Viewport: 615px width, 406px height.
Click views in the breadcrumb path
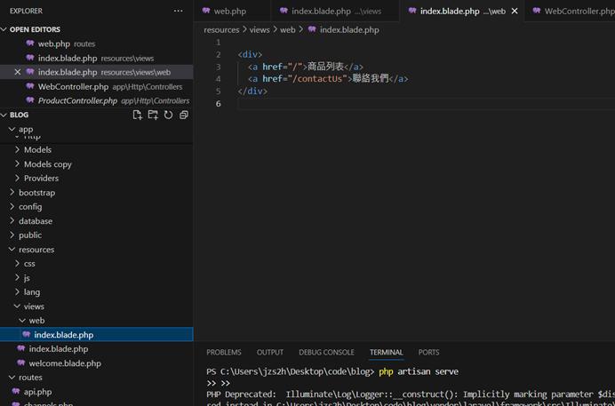[x=260, y=30]
